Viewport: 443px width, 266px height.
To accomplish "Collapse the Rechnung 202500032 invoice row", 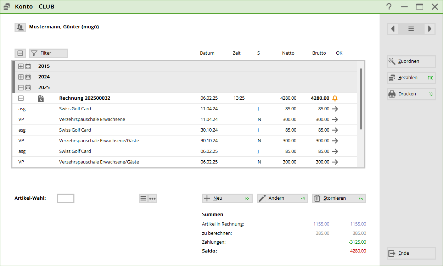I will (x=21, y=98).
